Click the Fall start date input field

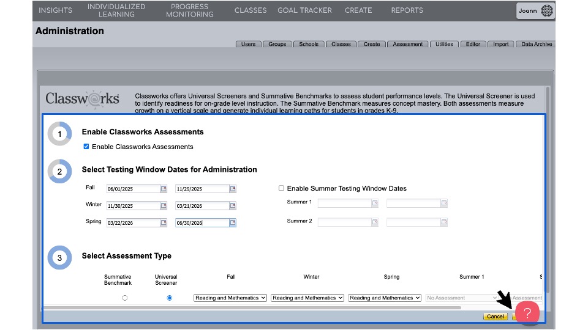[x=132, y=189]
